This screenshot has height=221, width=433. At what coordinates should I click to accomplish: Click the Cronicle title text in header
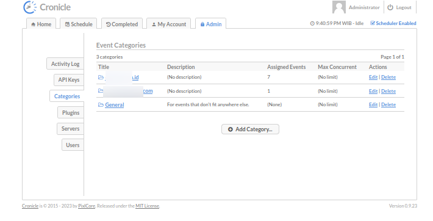55,7
